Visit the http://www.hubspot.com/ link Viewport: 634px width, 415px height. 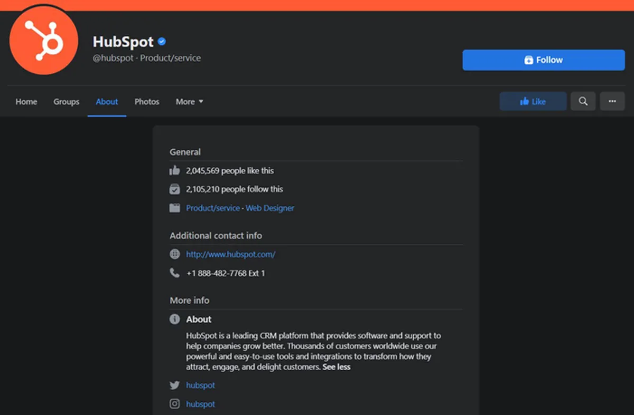pyautogui.click(x=231, y=254)
